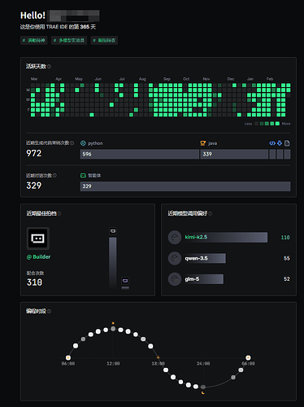Viewport: 304px width, 407px height.
Task: Click the blue down-arrow language icon
Action: [280, 143]
